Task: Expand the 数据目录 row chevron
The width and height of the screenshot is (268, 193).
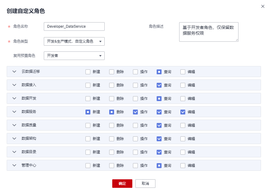Action: [14, 152]
